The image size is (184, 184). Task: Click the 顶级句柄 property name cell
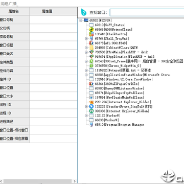pyautogui.click(x=15, y=37)
